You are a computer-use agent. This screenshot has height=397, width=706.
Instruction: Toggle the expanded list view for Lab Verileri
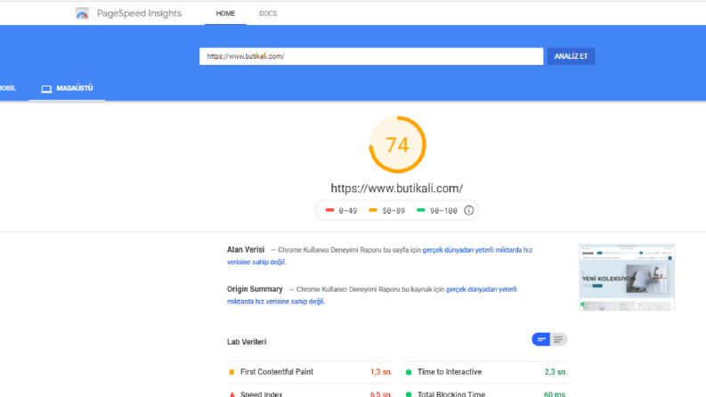pos(558,339)
